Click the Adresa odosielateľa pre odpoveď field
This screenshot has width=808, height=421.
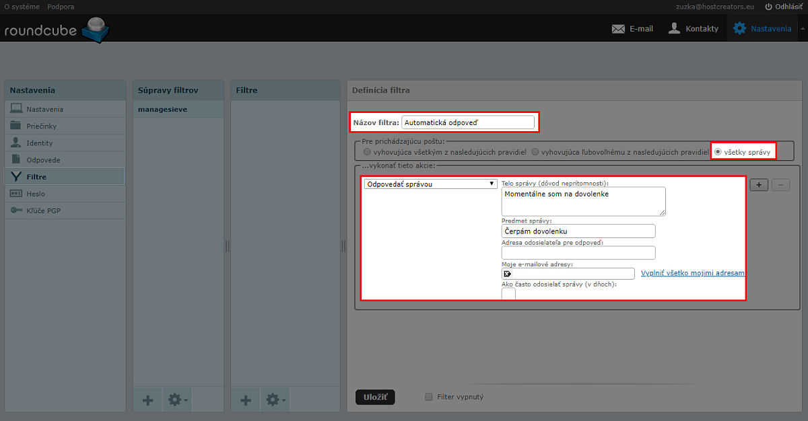click(x=578, y=253)
